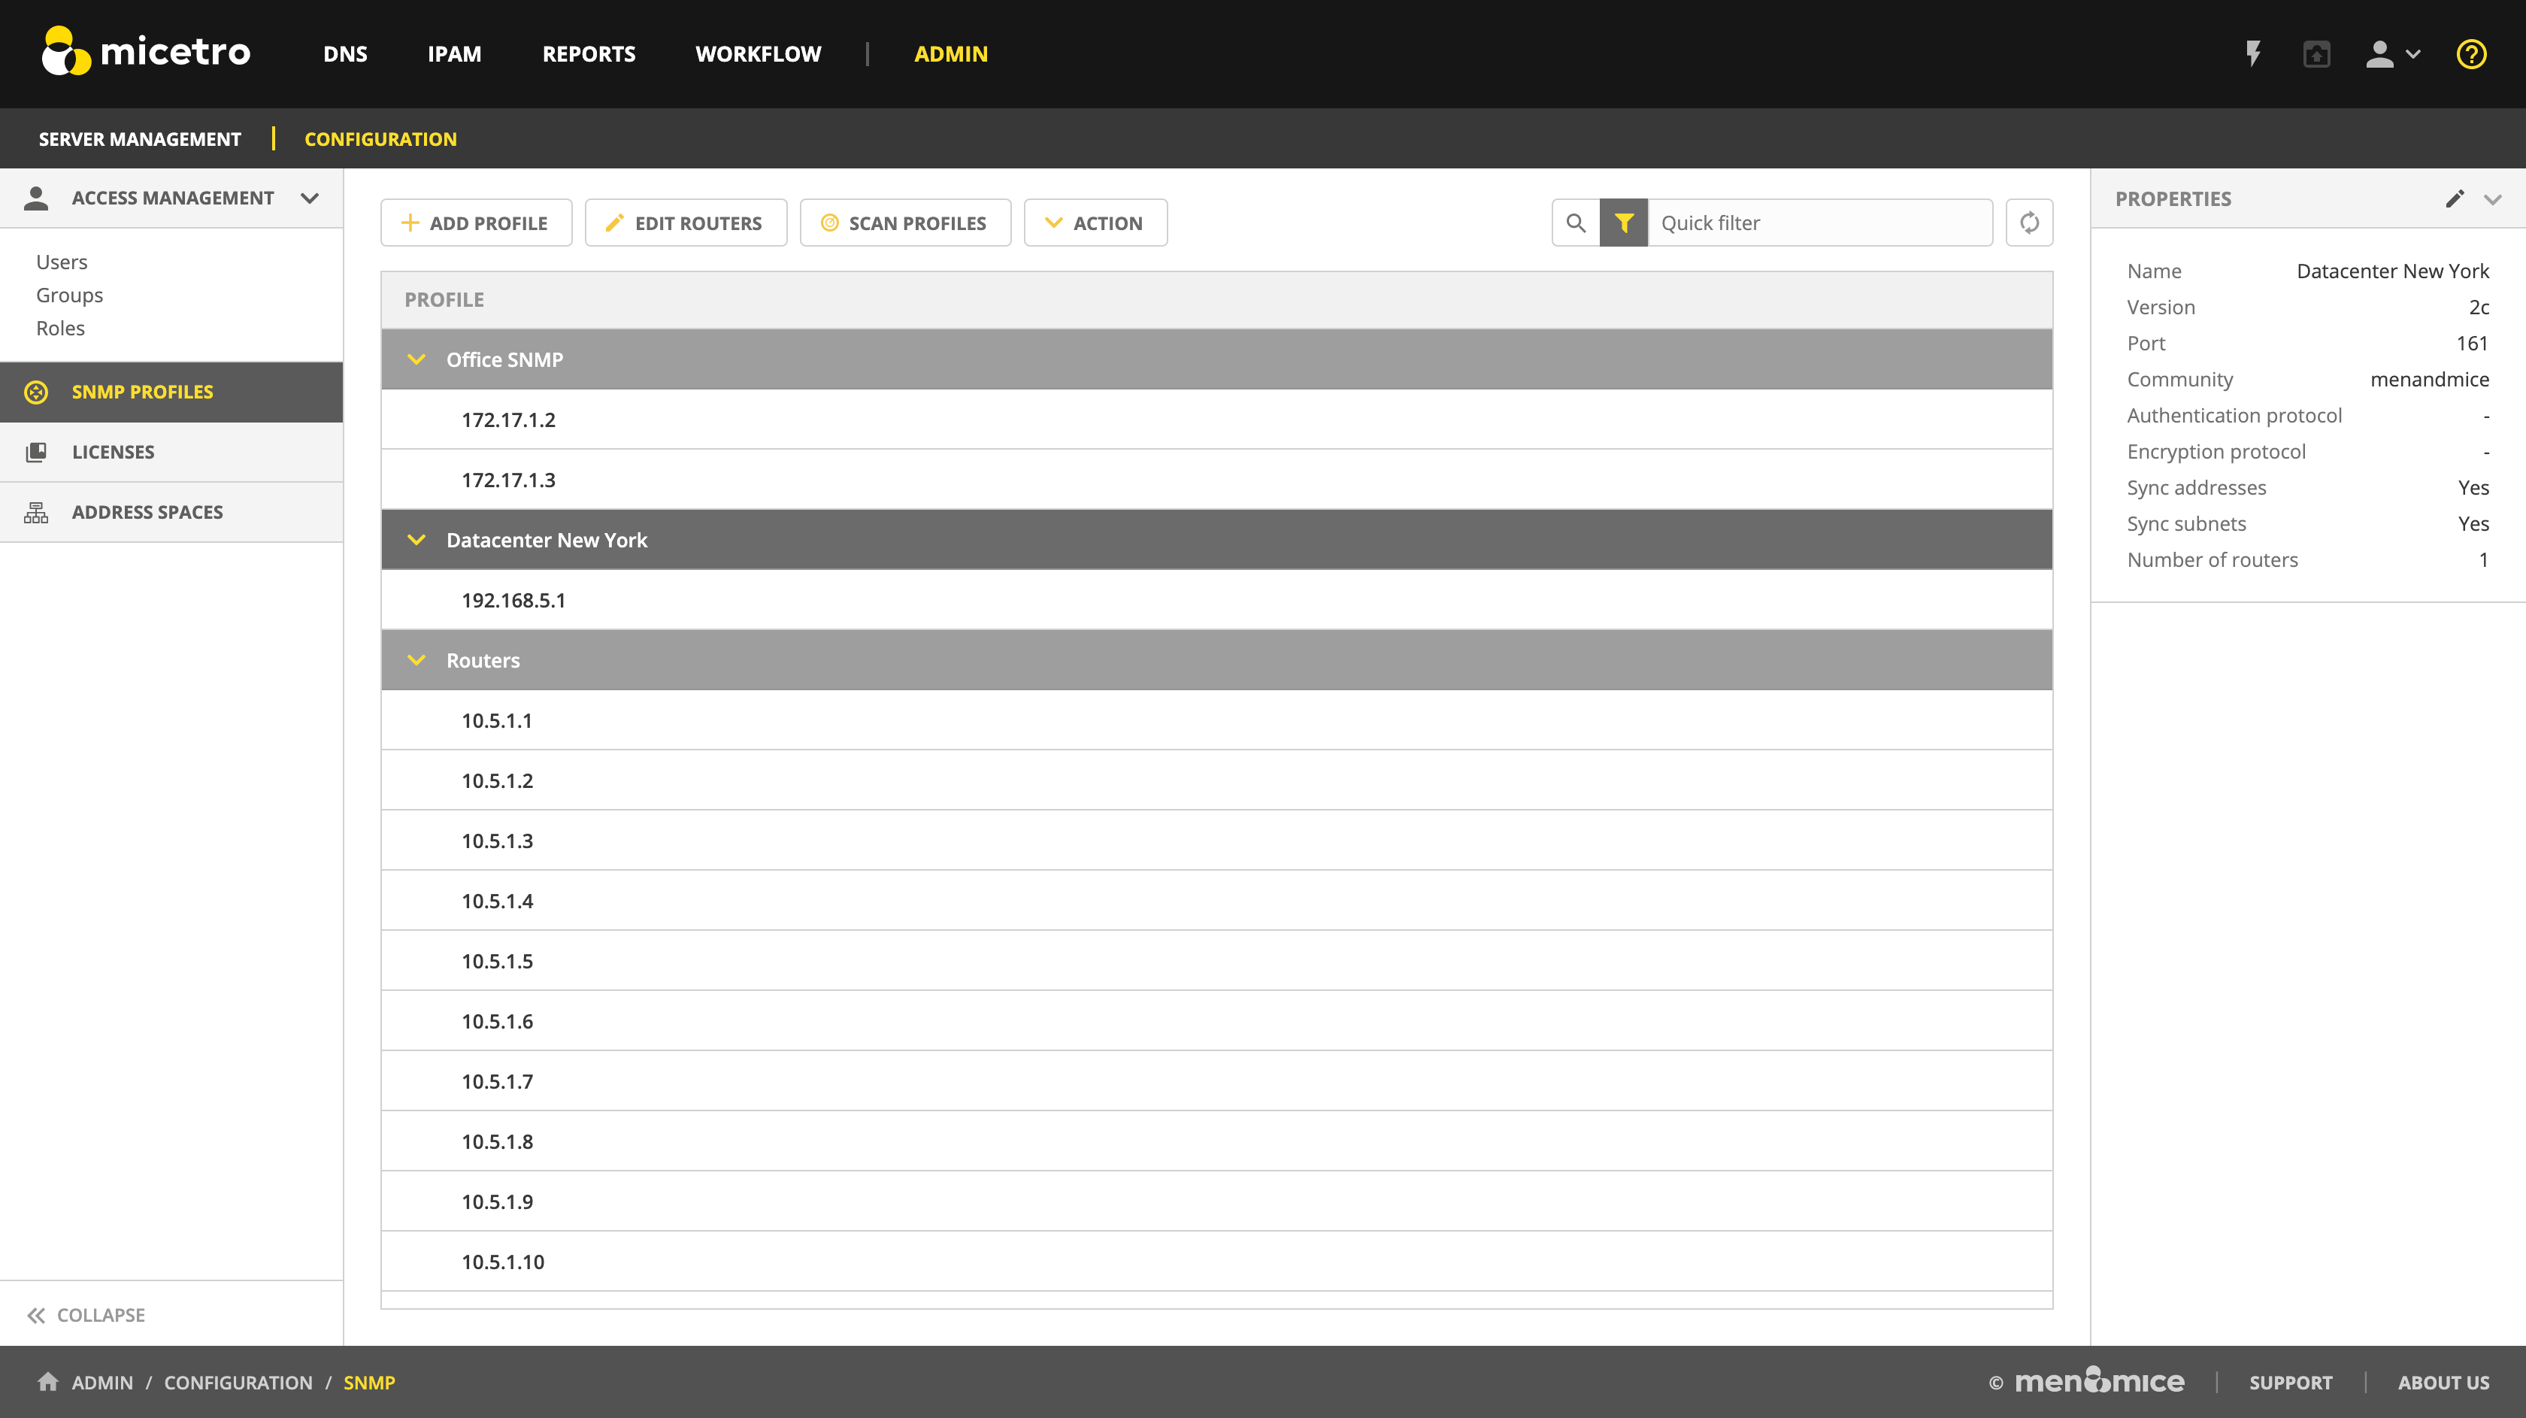2526x1418 pixels.
Task: Toggle the yellow filter funnel icon
Action: click(1624, 223)
